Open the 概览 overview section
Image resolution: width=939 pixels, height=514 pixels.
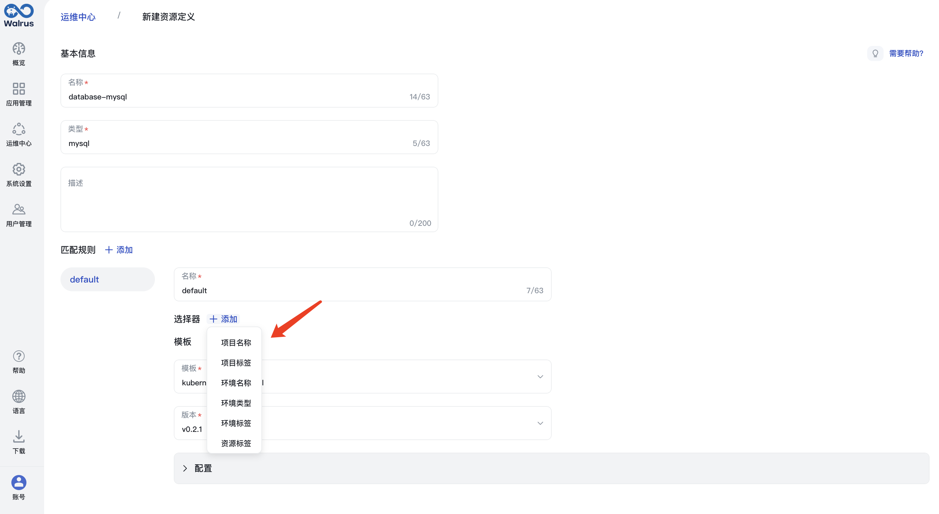point(19,54)
